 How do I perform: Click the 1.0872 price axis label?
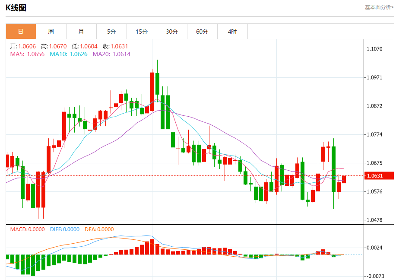374,106
